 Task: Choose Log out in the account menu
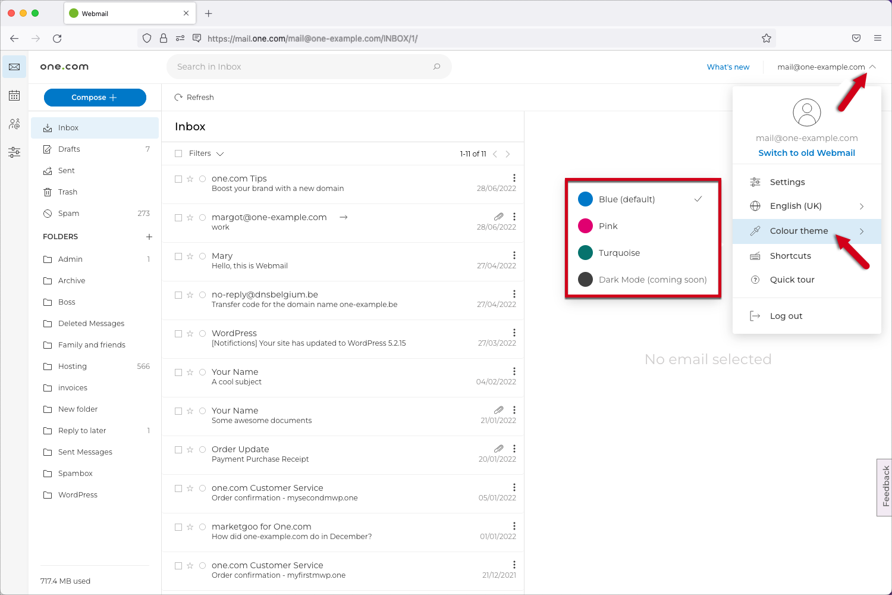point(786,316)
